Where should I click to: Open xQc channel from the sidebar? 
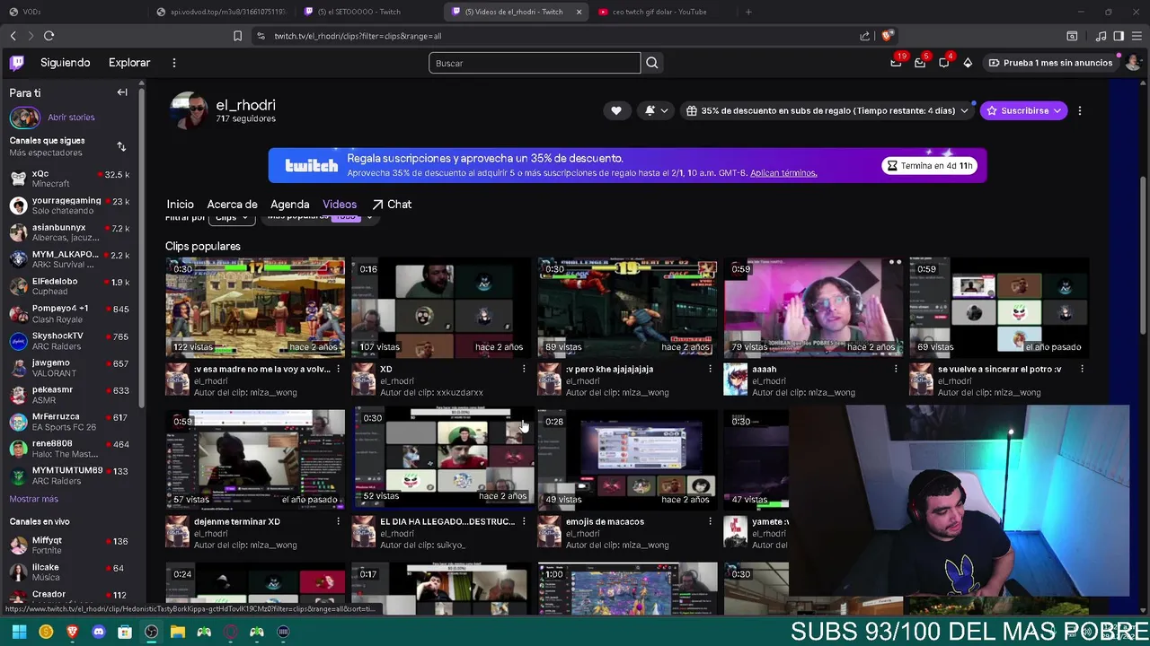click(x=70, y=179)
